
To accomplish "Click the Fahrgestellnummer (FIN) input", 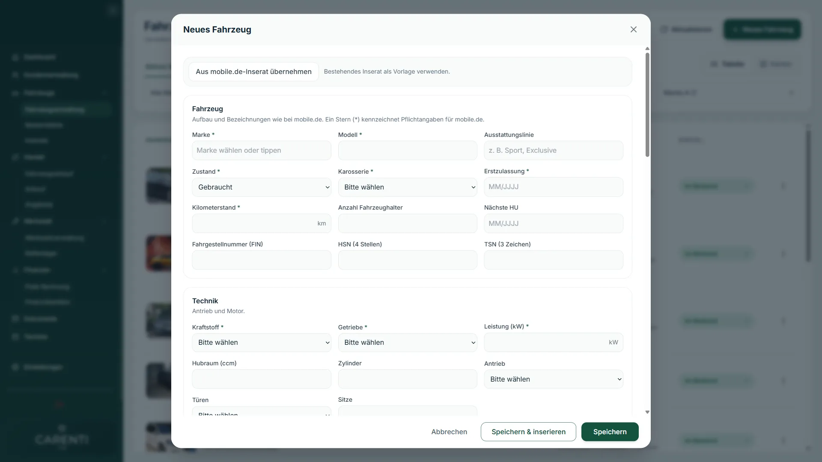I will pyautogui.click(x=262, y=260).
